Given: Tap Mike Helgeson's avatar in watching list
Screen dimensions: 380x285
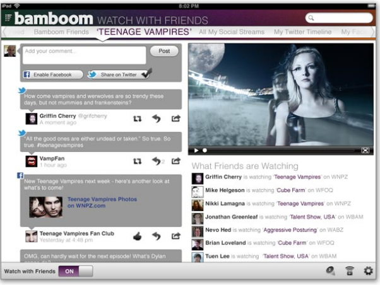Looking at the screenshot, I should 198,192.
